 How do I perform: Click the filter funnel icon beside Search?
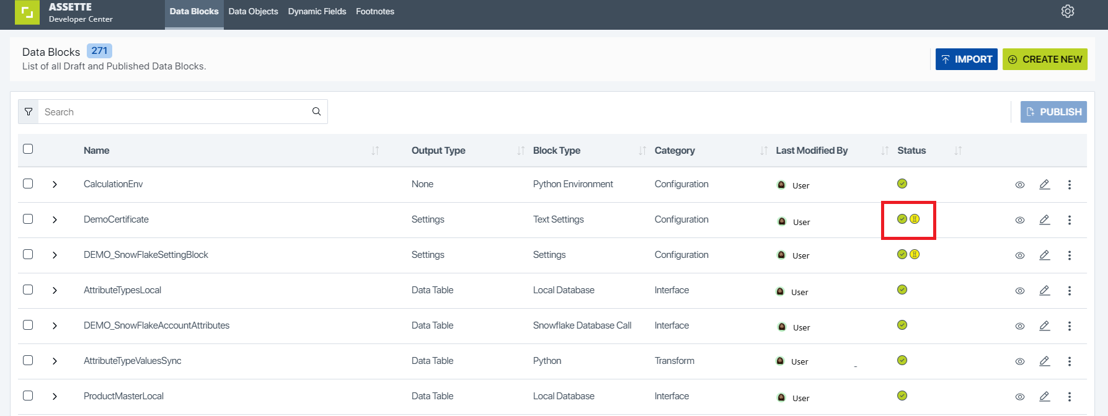pos(29,112)
